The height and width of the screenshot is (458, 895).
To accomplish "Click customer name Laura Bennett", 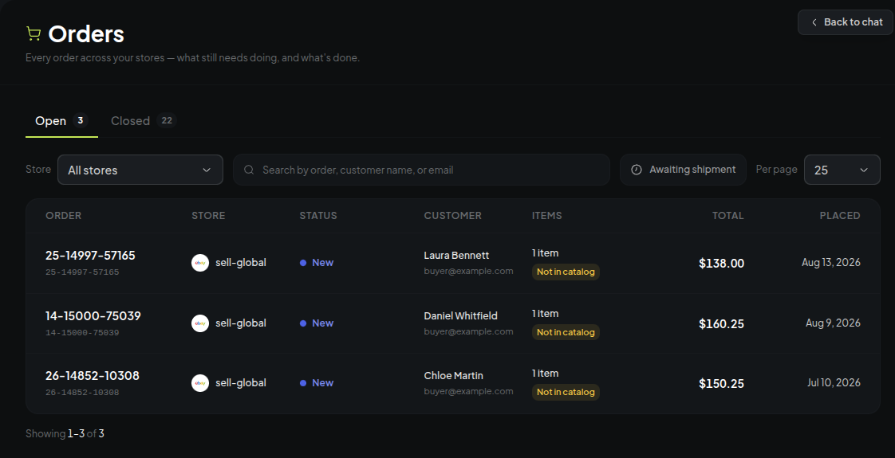I will (456, 255).
